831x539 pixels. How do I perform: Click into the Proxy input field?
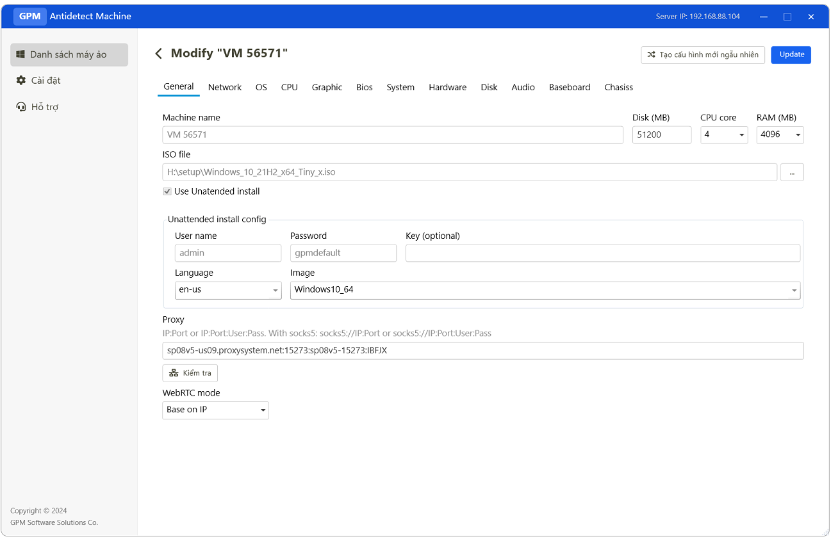point(482,351)
